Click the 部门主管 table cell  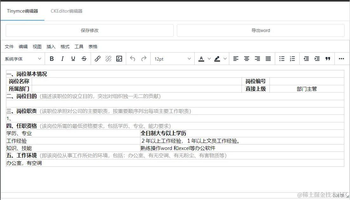pos(307,89)
